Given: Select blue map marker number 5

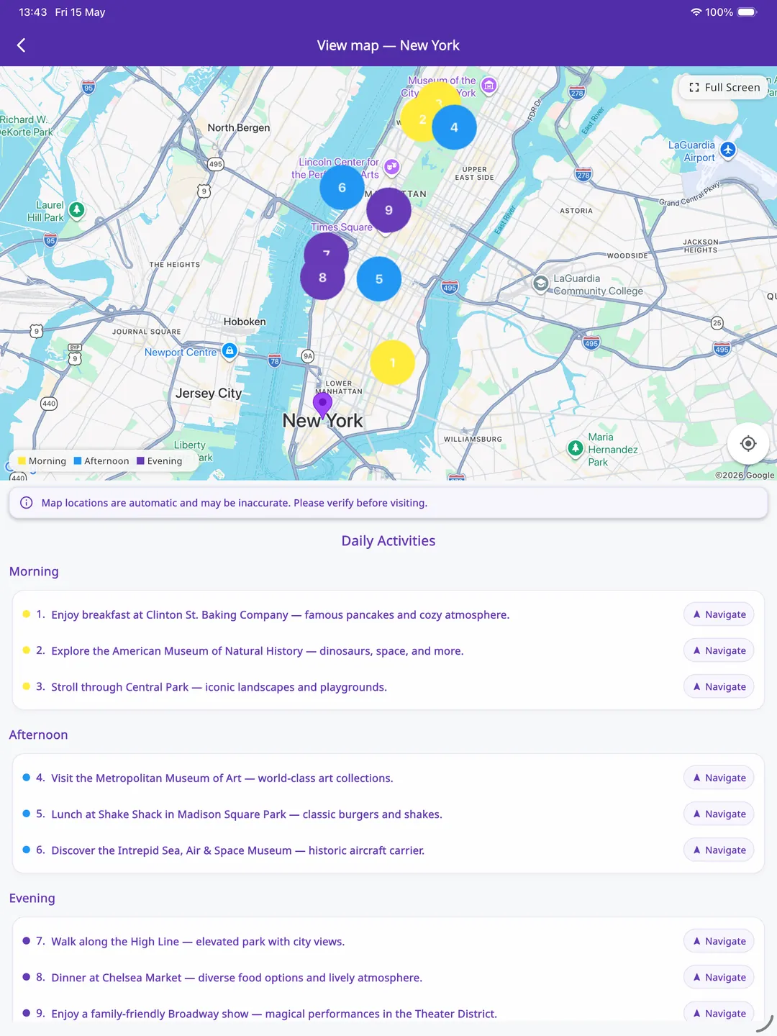Looking at the screenshot, I should click(x=379, y=279).
